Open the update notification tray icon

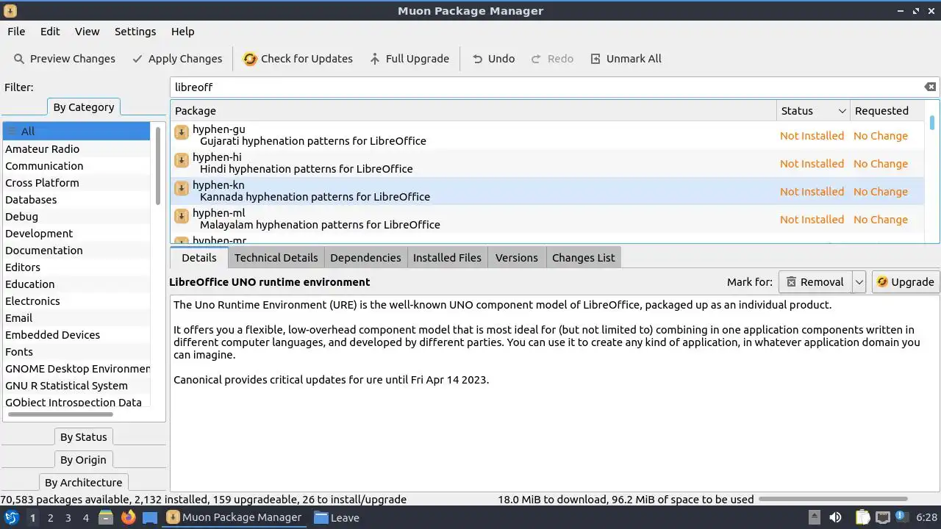click(x=900, y=517)
